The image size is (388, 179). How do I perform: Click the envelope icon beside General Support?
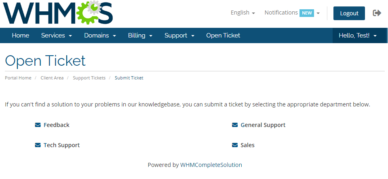pyautogui.click(x=234, y=125)
